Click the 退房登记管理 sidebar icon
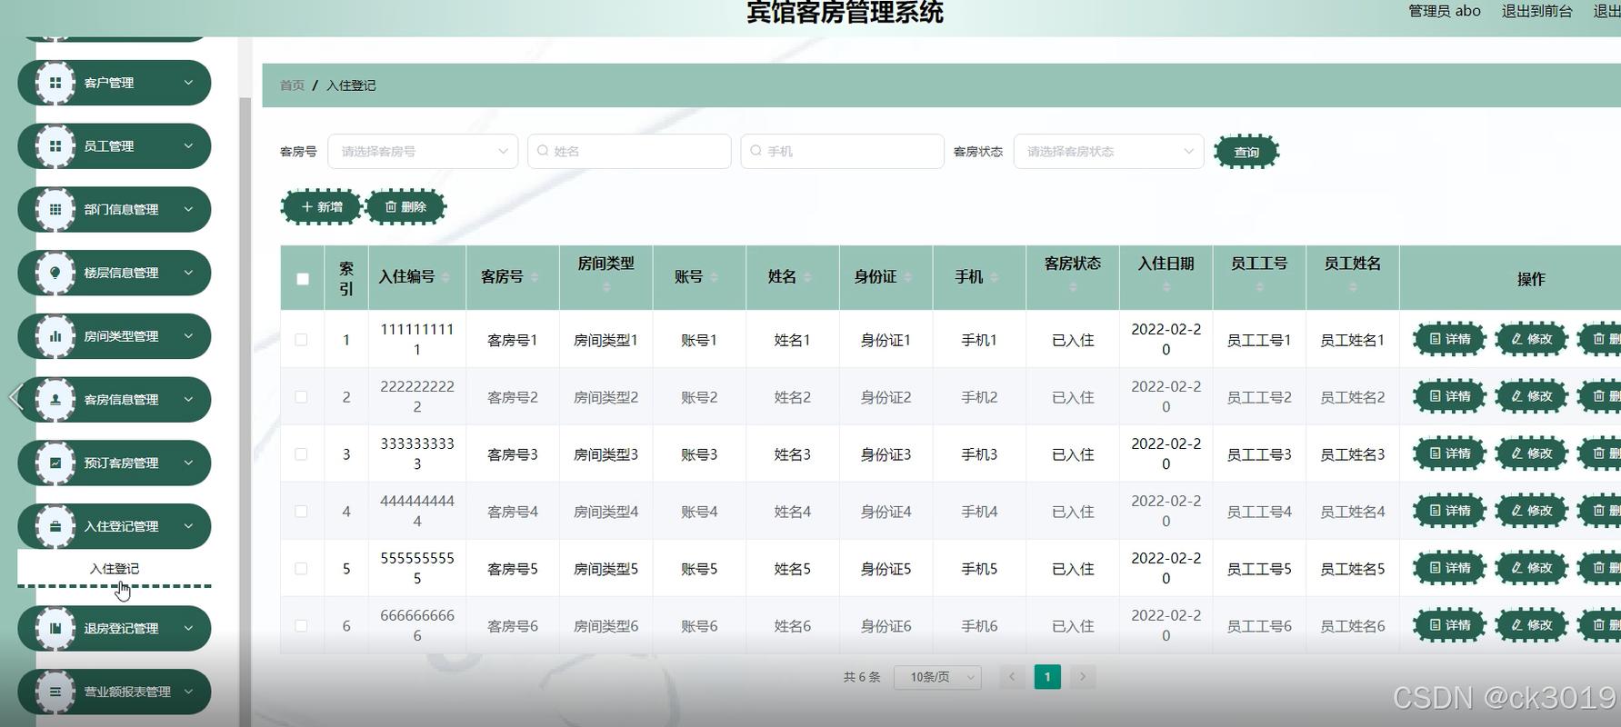Viewport: 1621px width, 727px height. 55,628
